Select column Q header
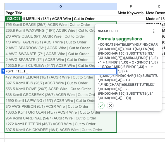The height and width of the screenshot is (142, 165). pyautogui.click(x=155, y=6)
